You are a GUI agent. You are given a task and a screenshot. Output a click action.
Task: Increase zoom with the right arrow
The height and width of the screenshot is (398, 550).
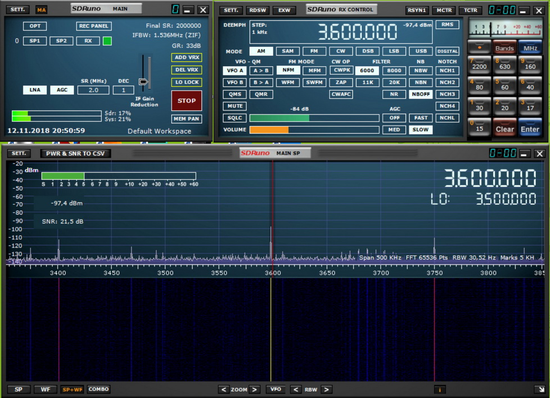click(x=255, y=389)
